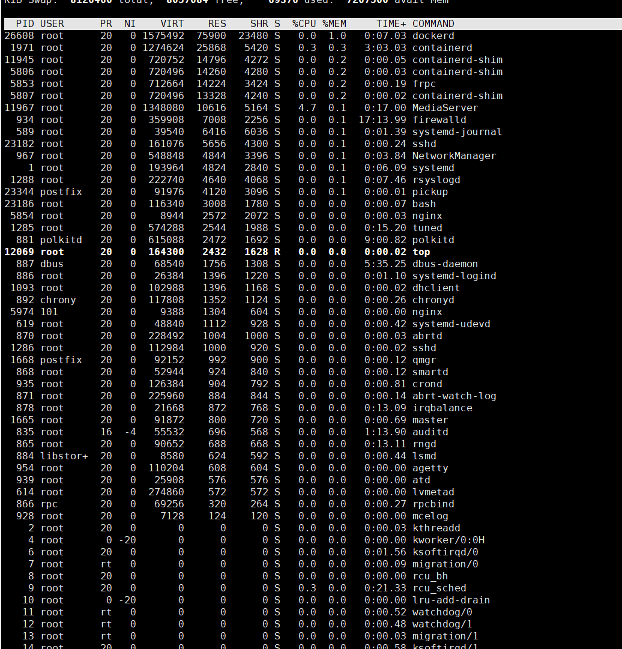Click the kworker/0:0H command
This screenshot has width=622, height=649.
click(448, 540)
